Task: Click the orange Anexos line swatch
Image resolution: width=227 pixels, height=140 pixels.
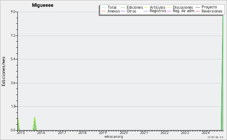Action: (104, 11)
